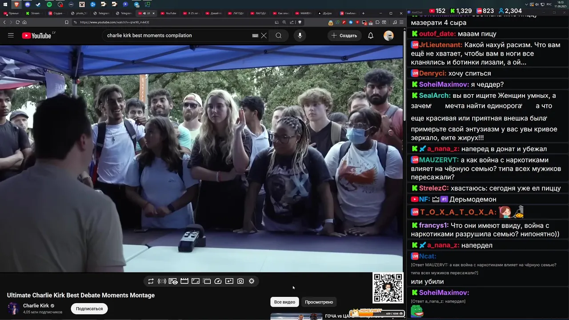Subscribe with the Подписаться button
This screenshot has width=569, height=320.
point(89,309)
